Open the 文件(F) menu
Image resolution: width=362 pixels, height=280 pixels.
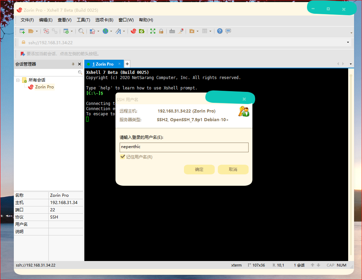27,20
